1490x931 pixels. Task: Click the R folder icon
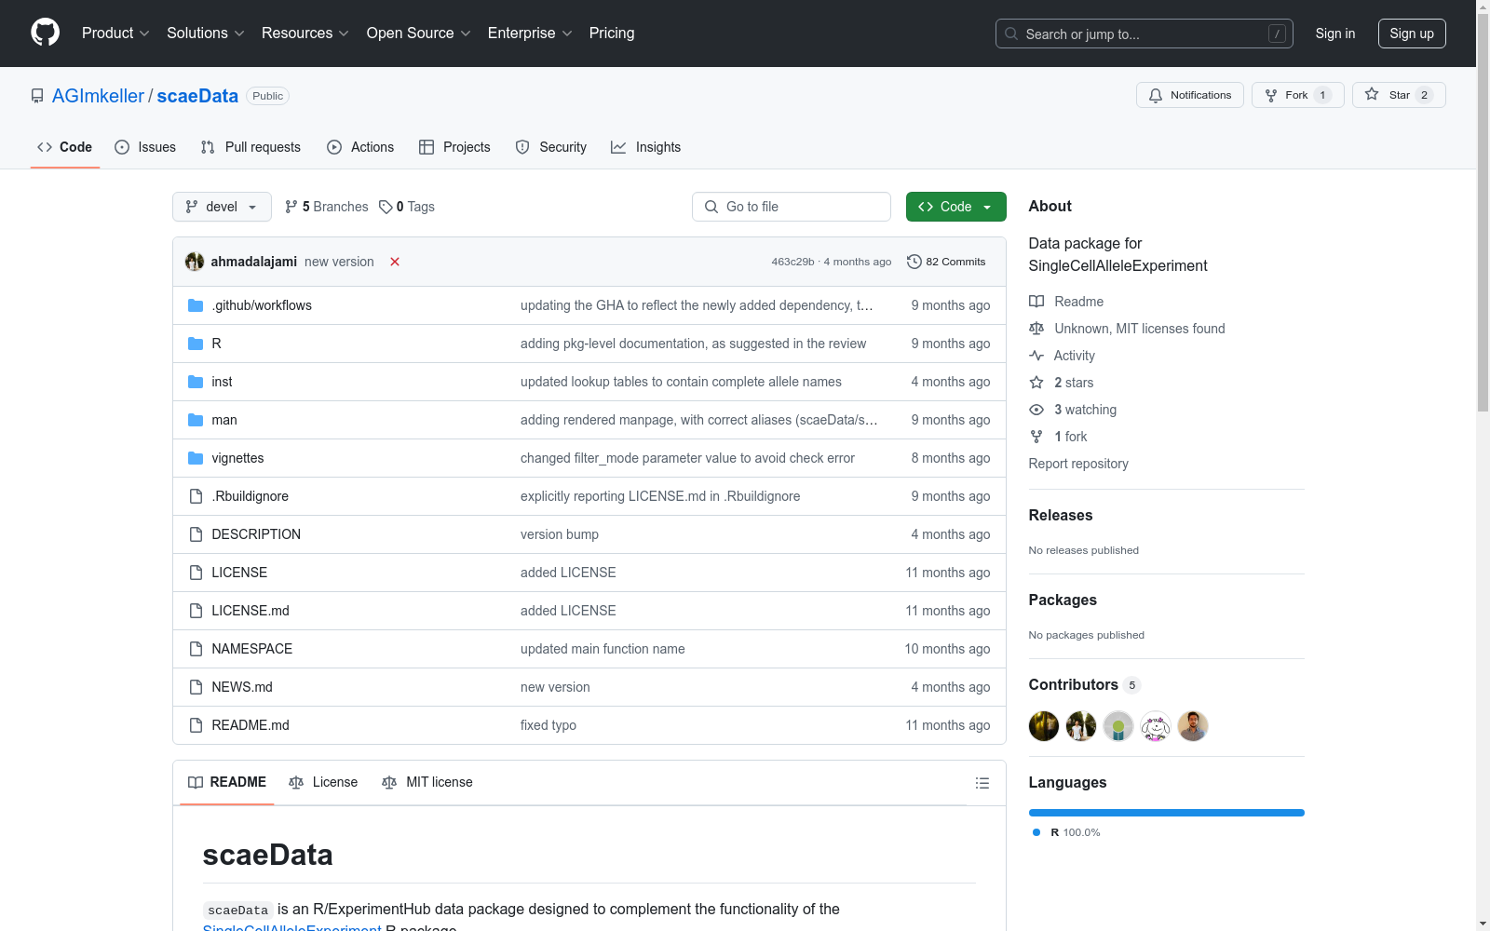point(196,344)
